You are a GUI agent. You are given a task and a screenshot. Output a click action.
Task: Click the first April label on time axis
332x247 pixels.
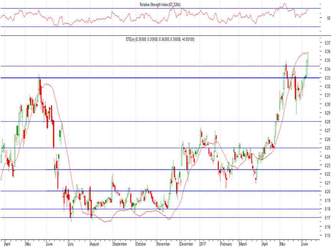(7, 244)
